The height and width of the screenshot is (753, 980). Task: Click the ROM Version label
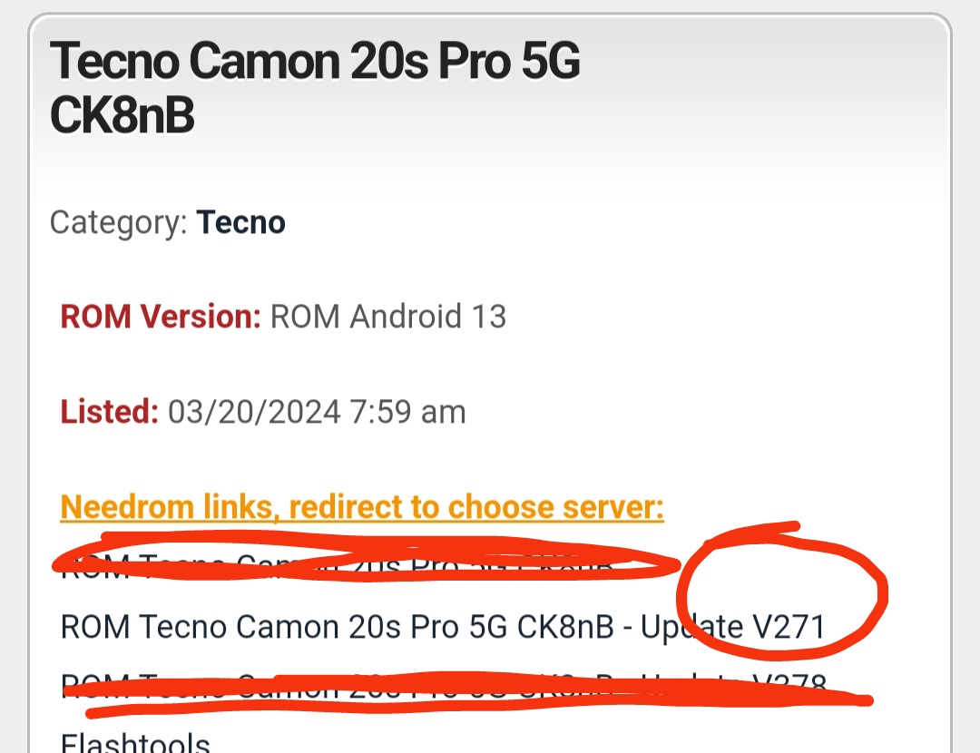point(161,317)
